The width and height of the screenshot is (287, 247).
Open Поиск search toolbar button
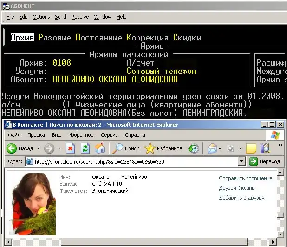click(x=125, y=148)
